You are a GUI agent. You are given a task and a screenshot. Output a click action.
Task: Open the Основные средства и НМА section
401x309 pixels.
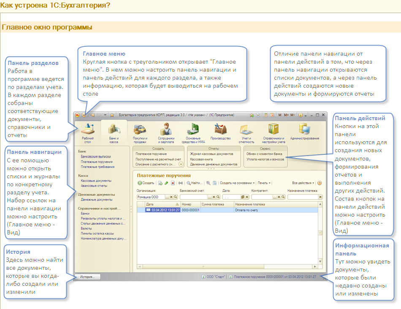(193, 133)
